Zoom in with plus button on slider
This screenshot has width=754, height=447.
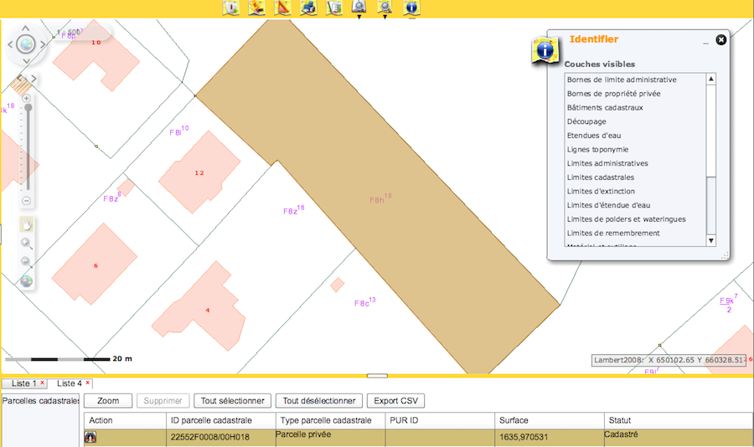tap(27, 98)
